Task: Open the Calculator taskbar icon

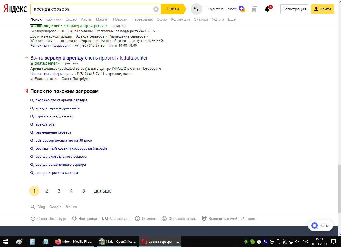Action: click(32, 242)
